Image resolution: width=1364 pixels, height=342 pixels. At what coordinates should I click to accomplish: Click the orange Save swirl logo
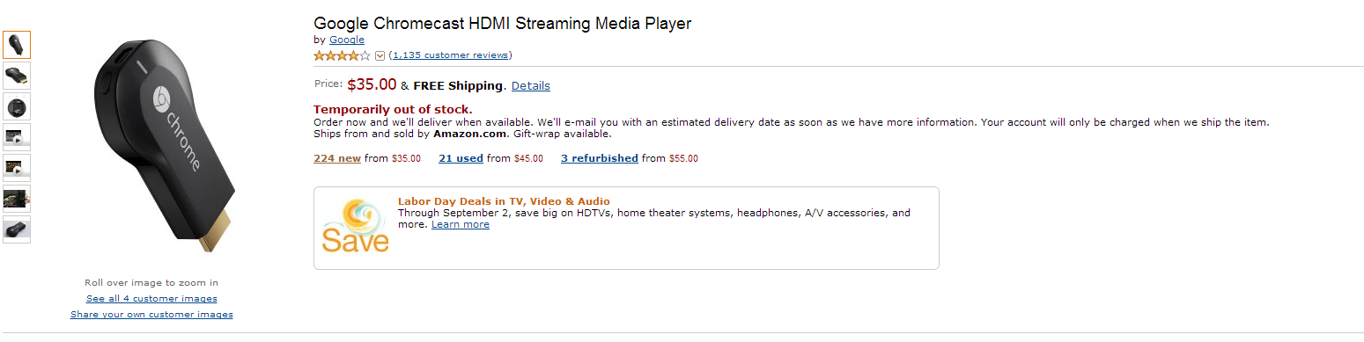coord(356,226)
